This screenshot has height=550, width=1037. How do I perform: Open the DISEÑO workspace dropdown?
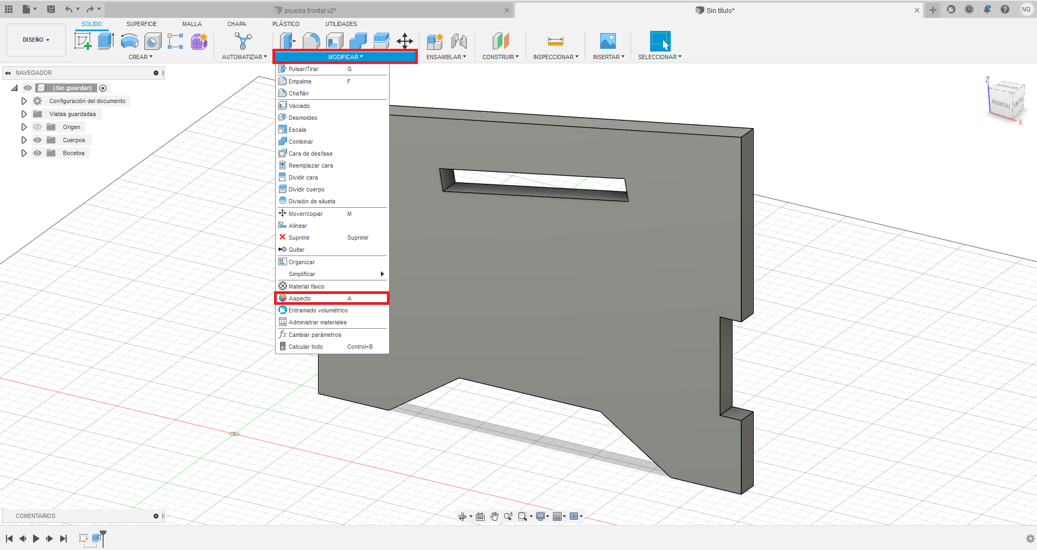coord(36,40)
